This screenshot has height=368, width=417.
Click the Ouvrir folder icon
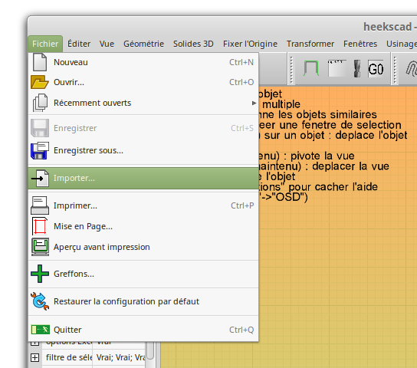pyautogui.click(x=40, y=82)
